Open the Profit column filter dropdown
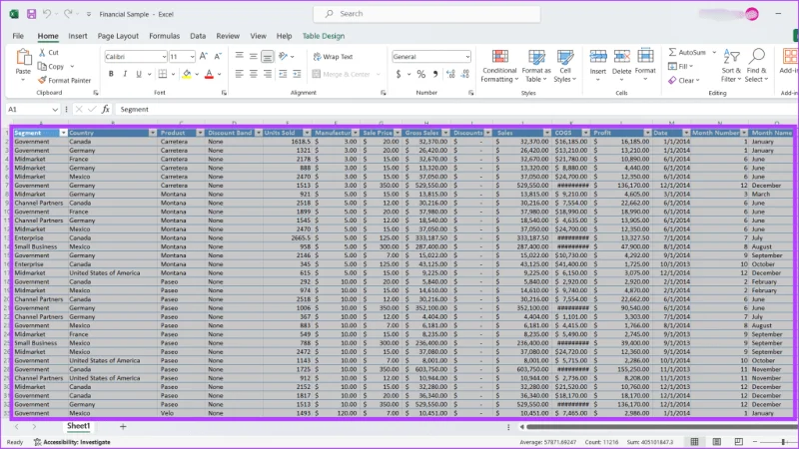The height and width of the screenshot is (449, 799). click(647, 133)
